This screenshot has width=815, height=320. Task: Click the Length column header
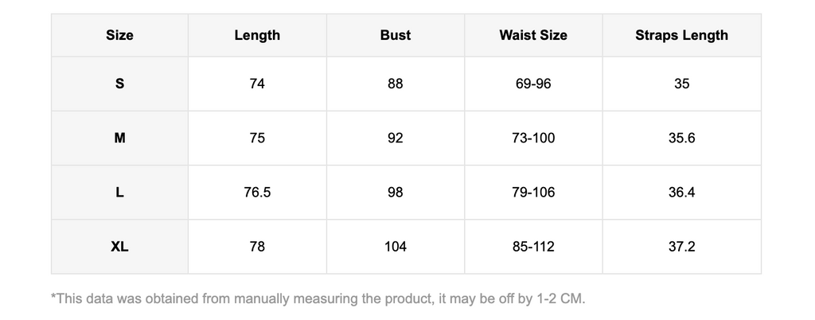click(x=257, y=35)
